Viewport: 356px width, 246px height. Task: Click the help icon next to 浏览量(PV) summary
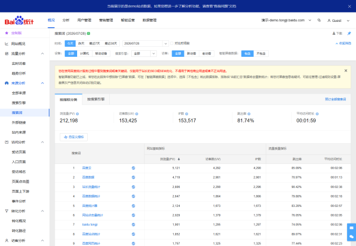pyautogui.click(x=77, y=114)
